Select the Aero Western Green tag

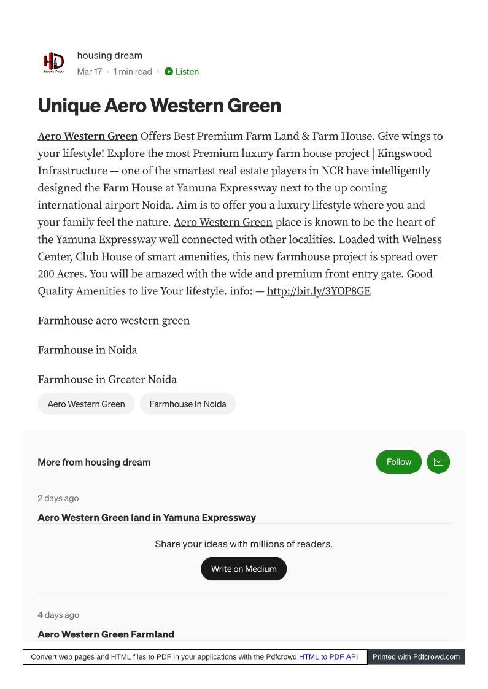[x=86, y=404]
